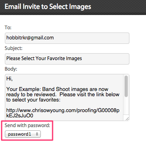Click the 'Subject:' field label
This screenshot has width=146, height=147.
coord(13,48)
